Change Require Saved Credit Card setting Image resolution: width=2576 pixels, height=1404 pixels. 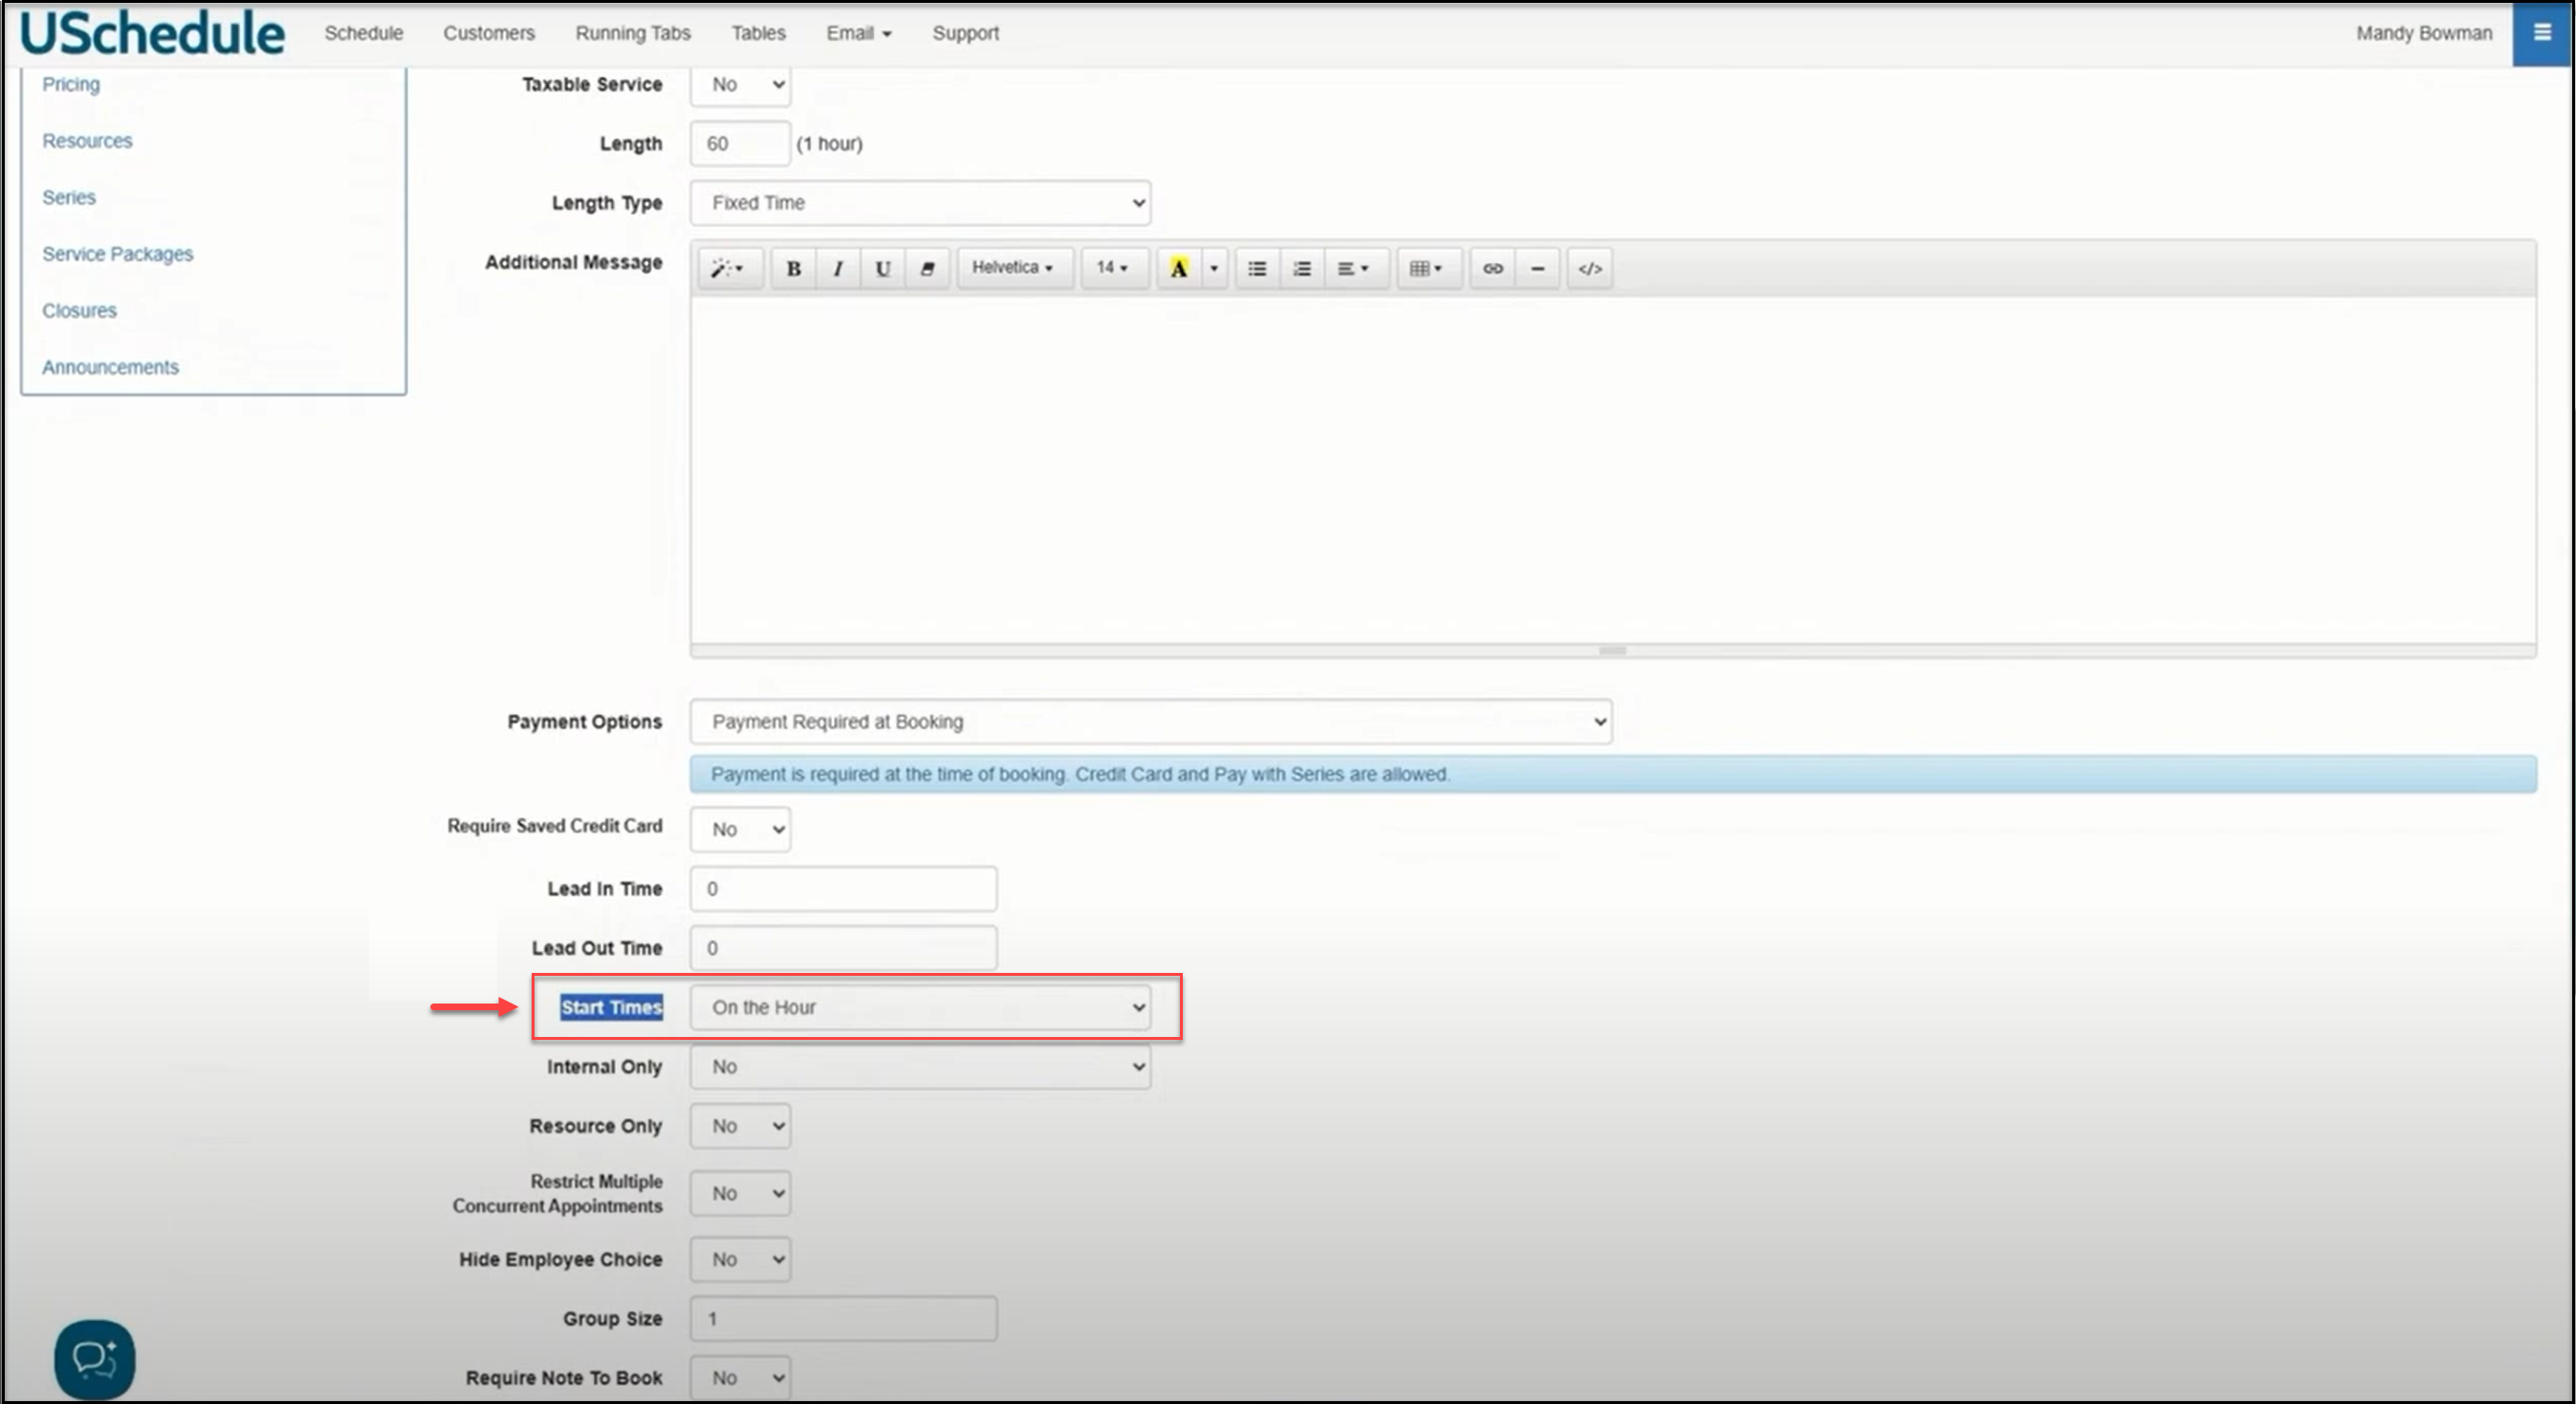tap(741, 830)
